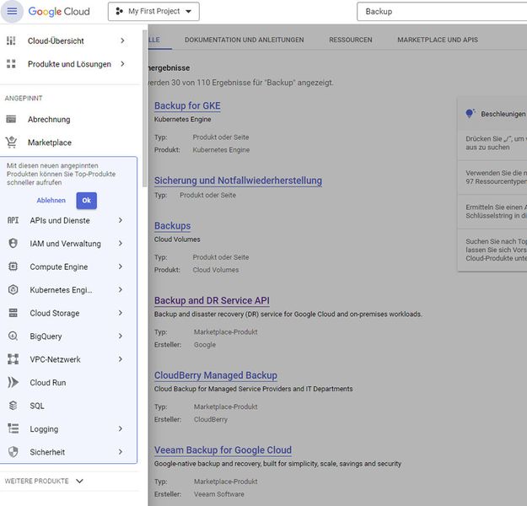The width and height of the screenshot is (527, 506).
Task: Click the Kubernetes Engine product value text
Action: coord(221,150)
